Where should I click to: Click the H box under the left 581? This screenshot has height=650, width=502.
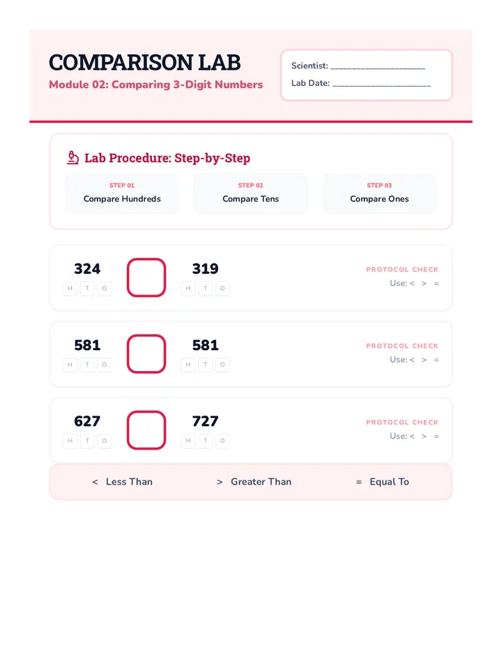point(70,364)
